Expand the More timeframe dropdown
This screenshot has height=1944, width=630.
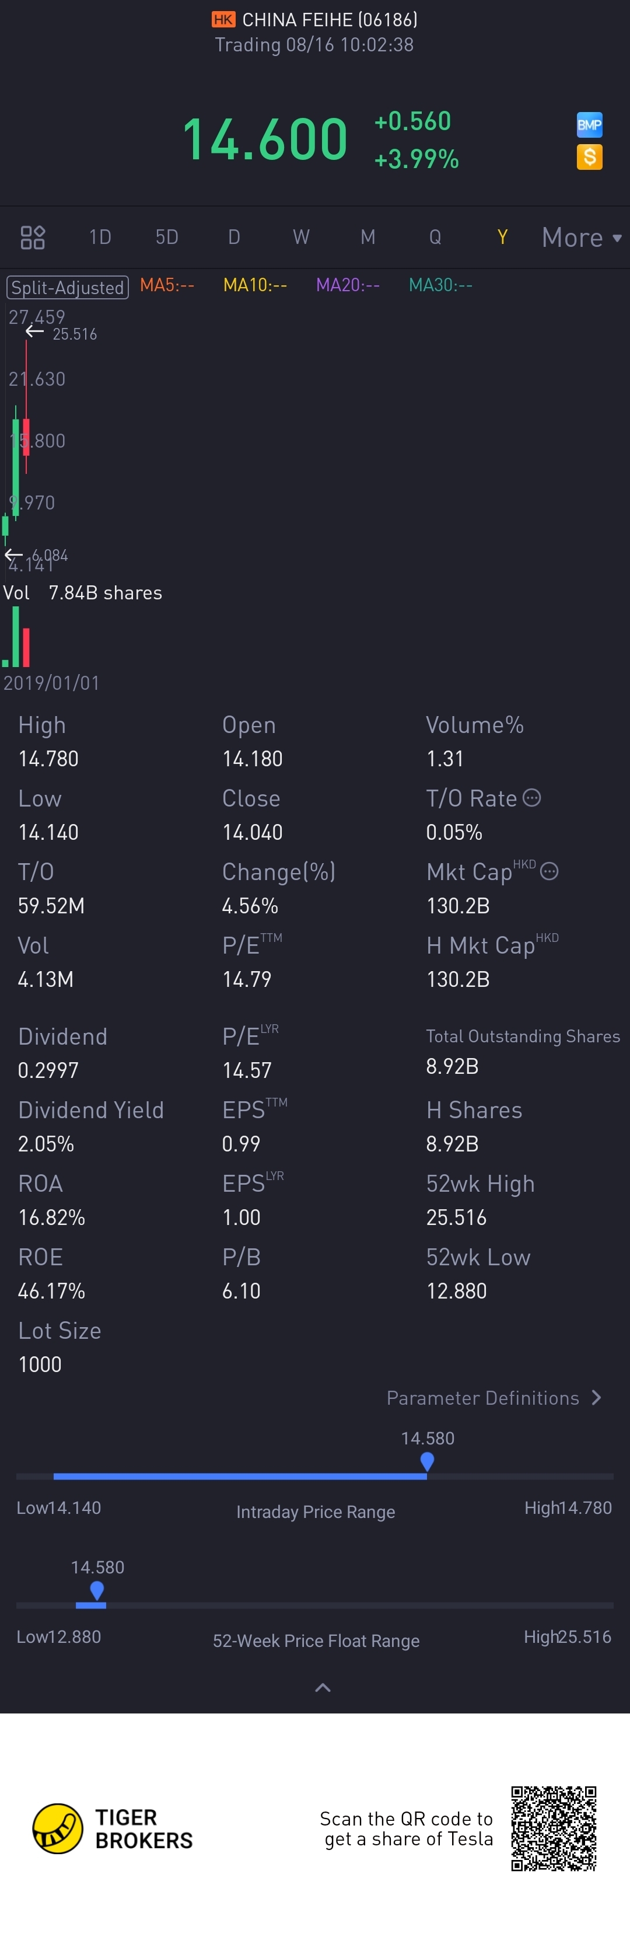click(582, 238)
